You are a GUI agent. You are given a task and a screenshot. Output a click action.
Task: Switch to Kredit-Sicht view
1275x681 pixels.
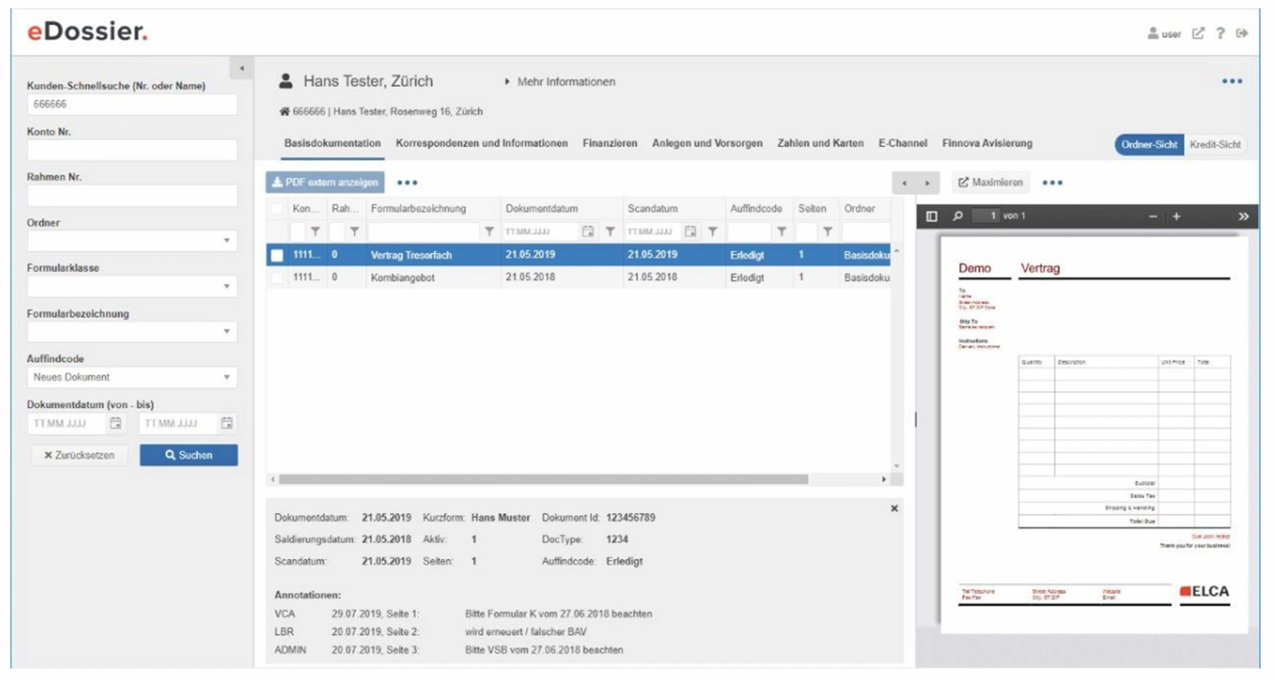(1215, 144)
